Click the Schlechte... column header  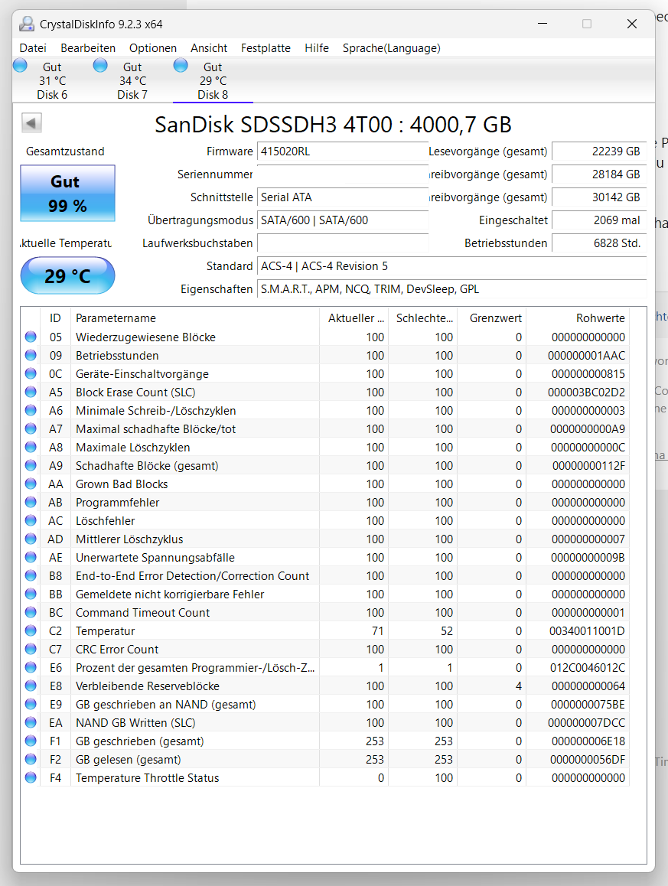click(422, 318)
